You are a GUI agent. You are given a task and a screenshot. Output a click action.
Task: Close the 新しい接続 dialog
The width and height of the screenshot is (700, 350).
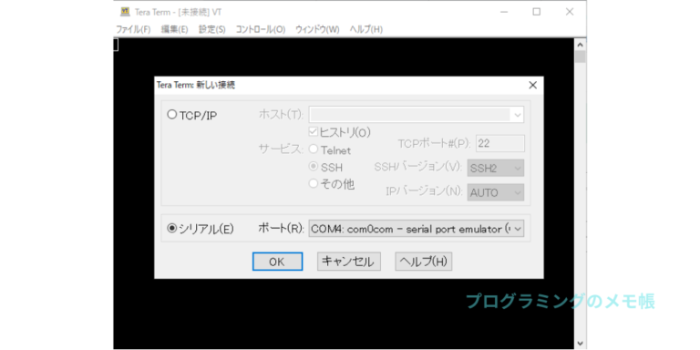point(532,86)
